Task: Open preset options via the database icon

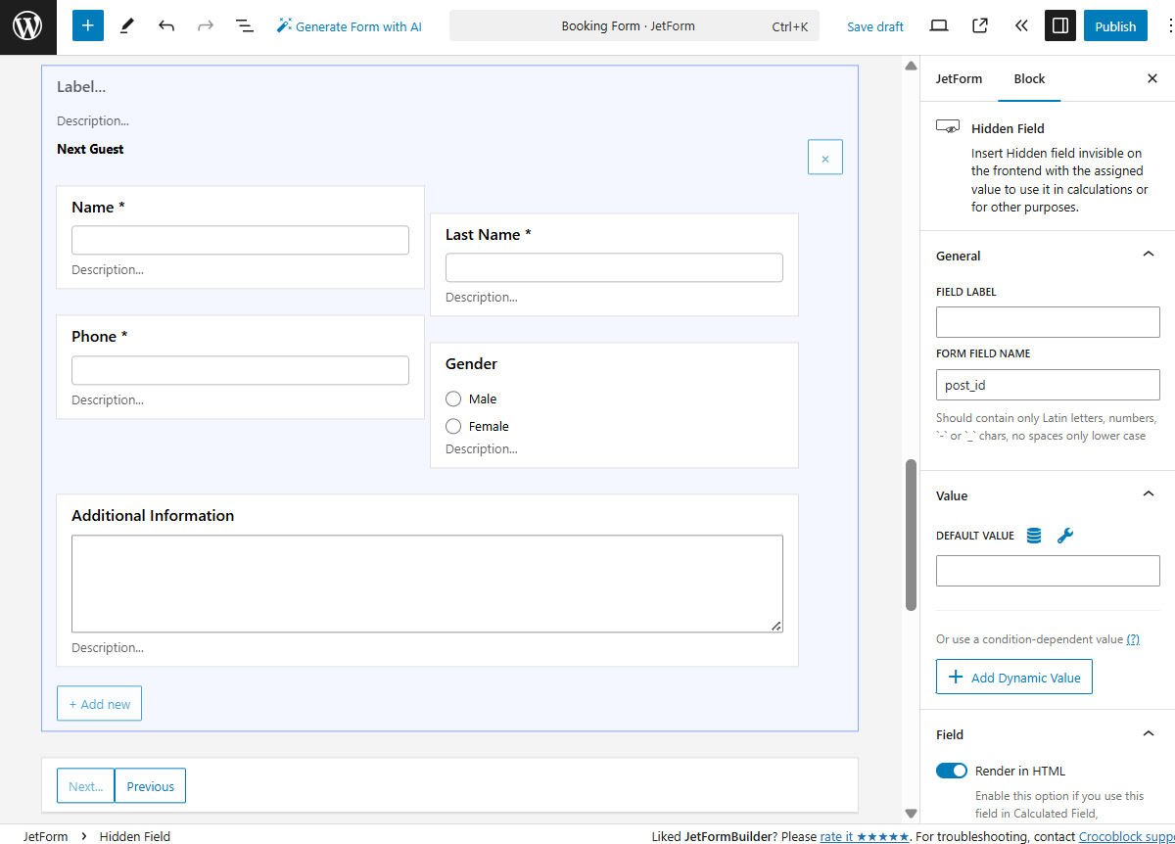Action: pyautogui.click(x=1033, y=536)
